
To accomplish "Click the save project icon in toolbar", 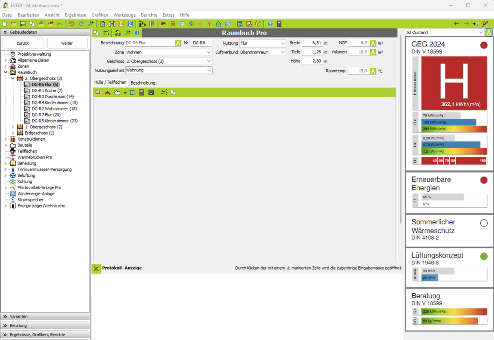I will [x=23, y=24].
